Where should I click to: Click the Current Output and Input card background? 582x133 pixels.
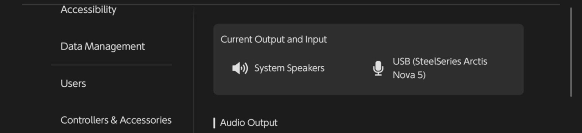tap(368, 59)
